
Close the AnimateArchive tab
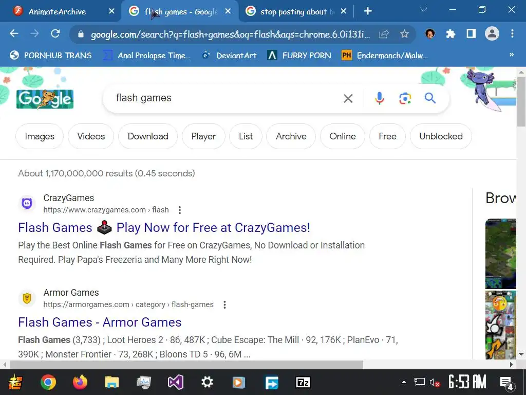tap(111, 11)
